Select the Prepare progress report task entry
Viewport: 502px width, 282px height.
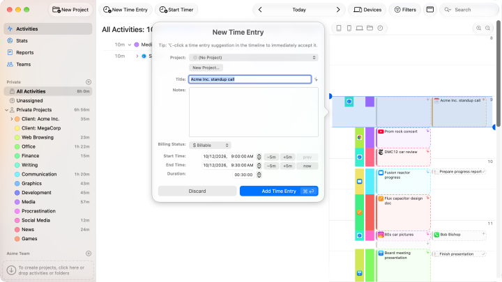[x=459, y=172]
